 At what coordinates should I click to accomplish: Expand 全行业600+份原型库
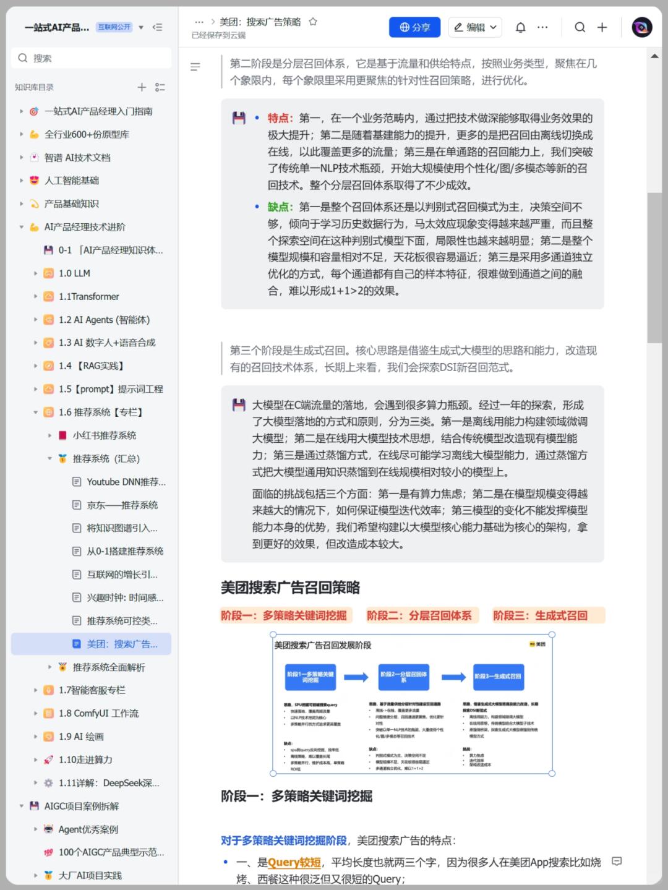[x=21, y=134]
